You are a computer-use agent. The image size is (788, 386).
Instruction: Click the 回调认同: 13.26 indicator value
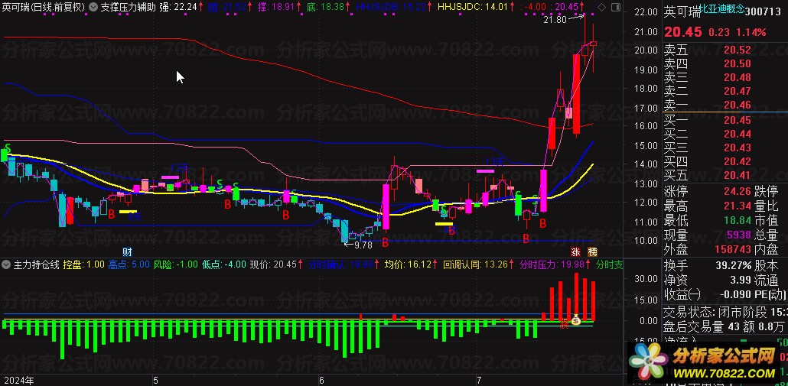click(478, 264)
